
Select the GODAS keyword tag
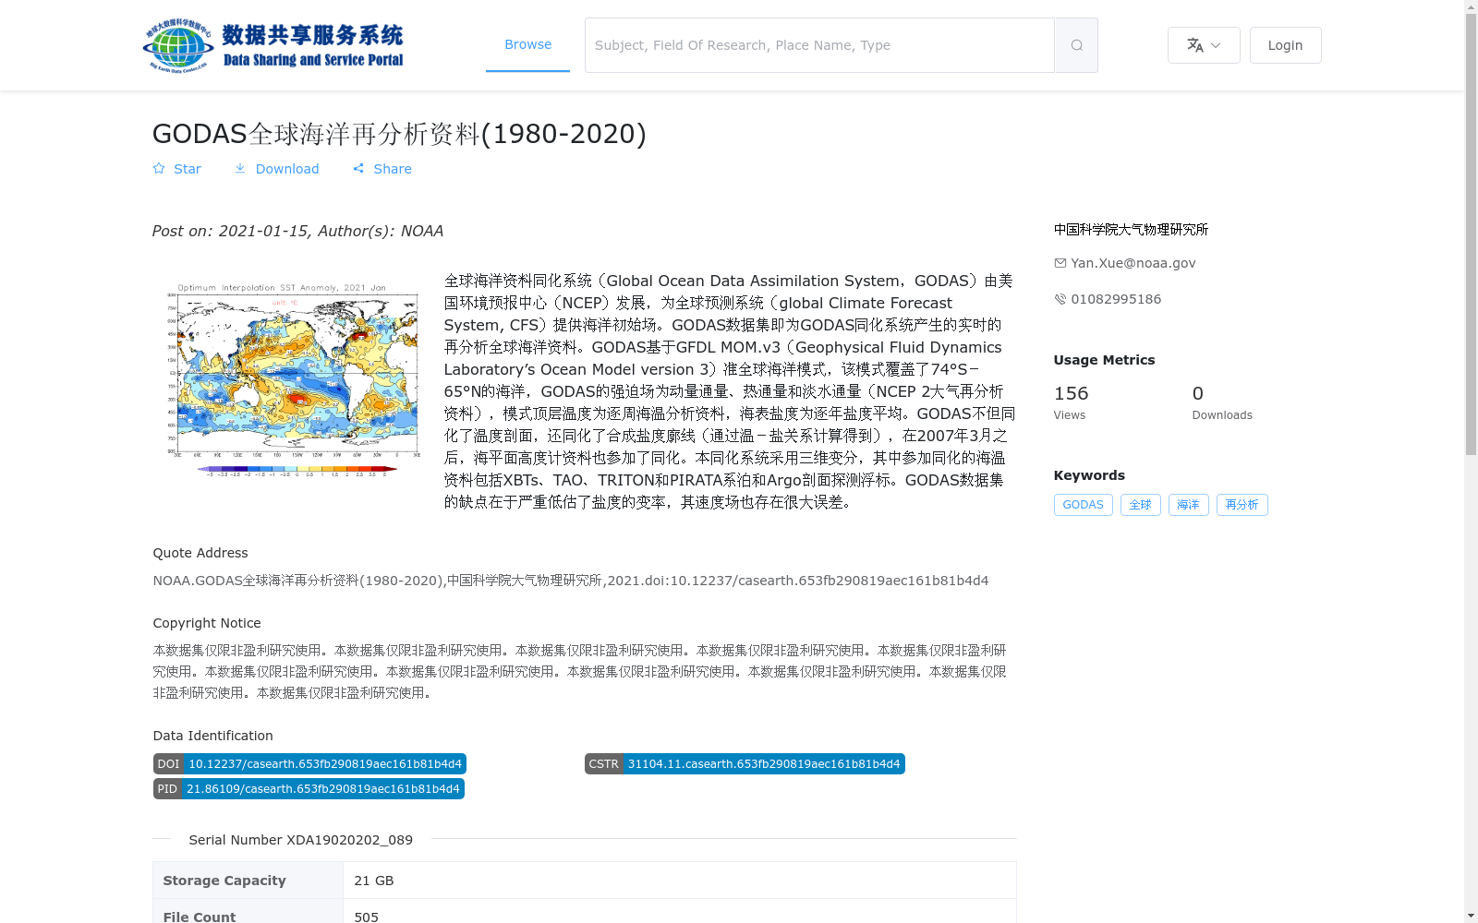pos(1083,505)
